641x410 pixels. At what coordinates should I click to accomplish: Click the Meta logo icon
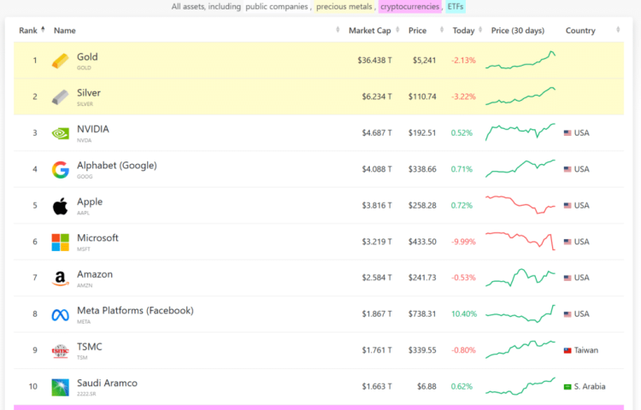pos(60,314)
